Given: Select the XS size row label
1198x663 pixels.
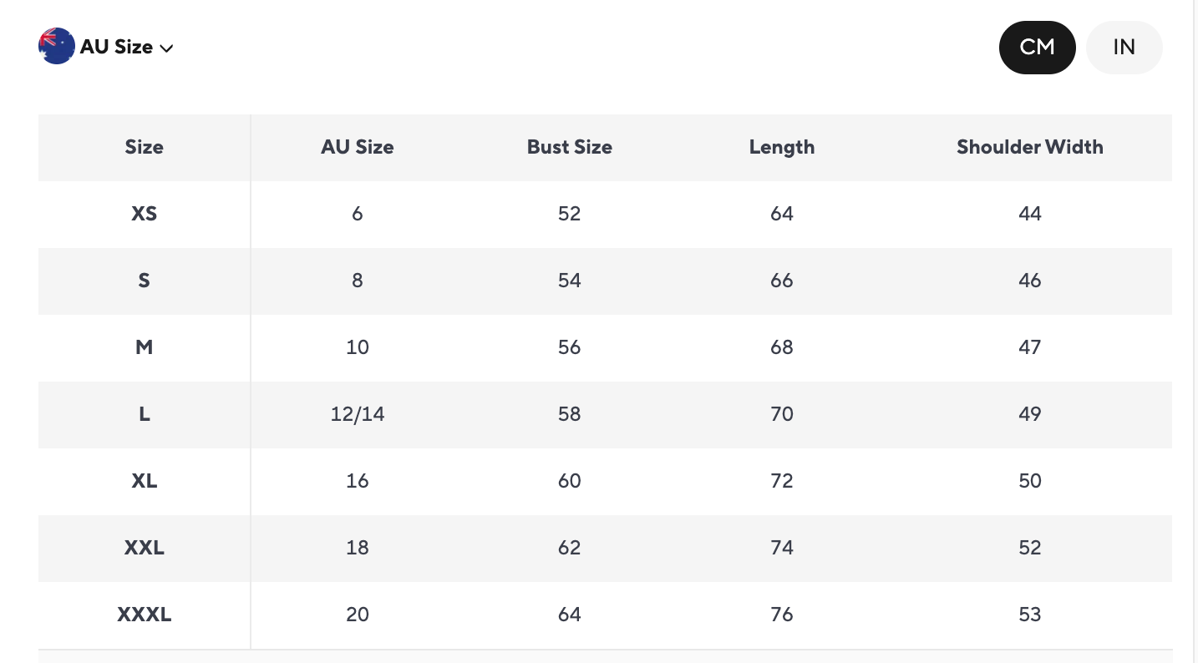Looking at the screenshot, I should (x=144, y=214).
